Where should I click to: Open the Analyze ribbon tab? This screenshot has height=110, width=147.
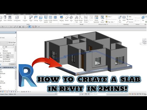(x=35, y=14)
